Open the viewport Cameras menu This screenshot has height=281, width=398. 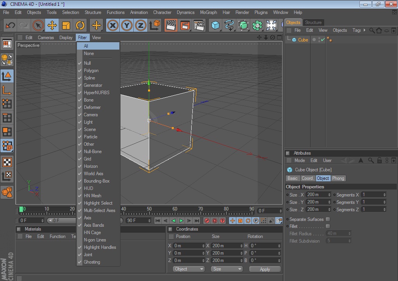click(x=46, y=38)
